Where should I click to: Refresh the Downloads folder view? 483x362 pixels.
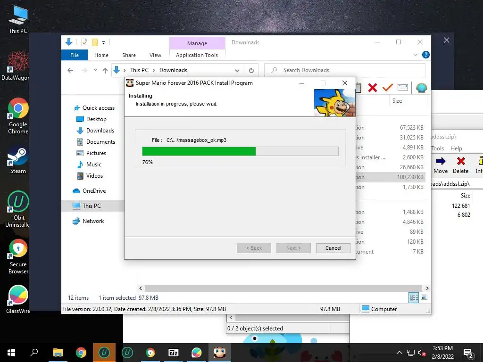251,71
